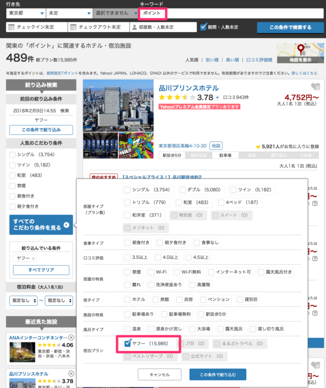The width and height of the screenshot is (326, 388).
Task: Open the 詳しくはこちら link
Action: [304, 73]
